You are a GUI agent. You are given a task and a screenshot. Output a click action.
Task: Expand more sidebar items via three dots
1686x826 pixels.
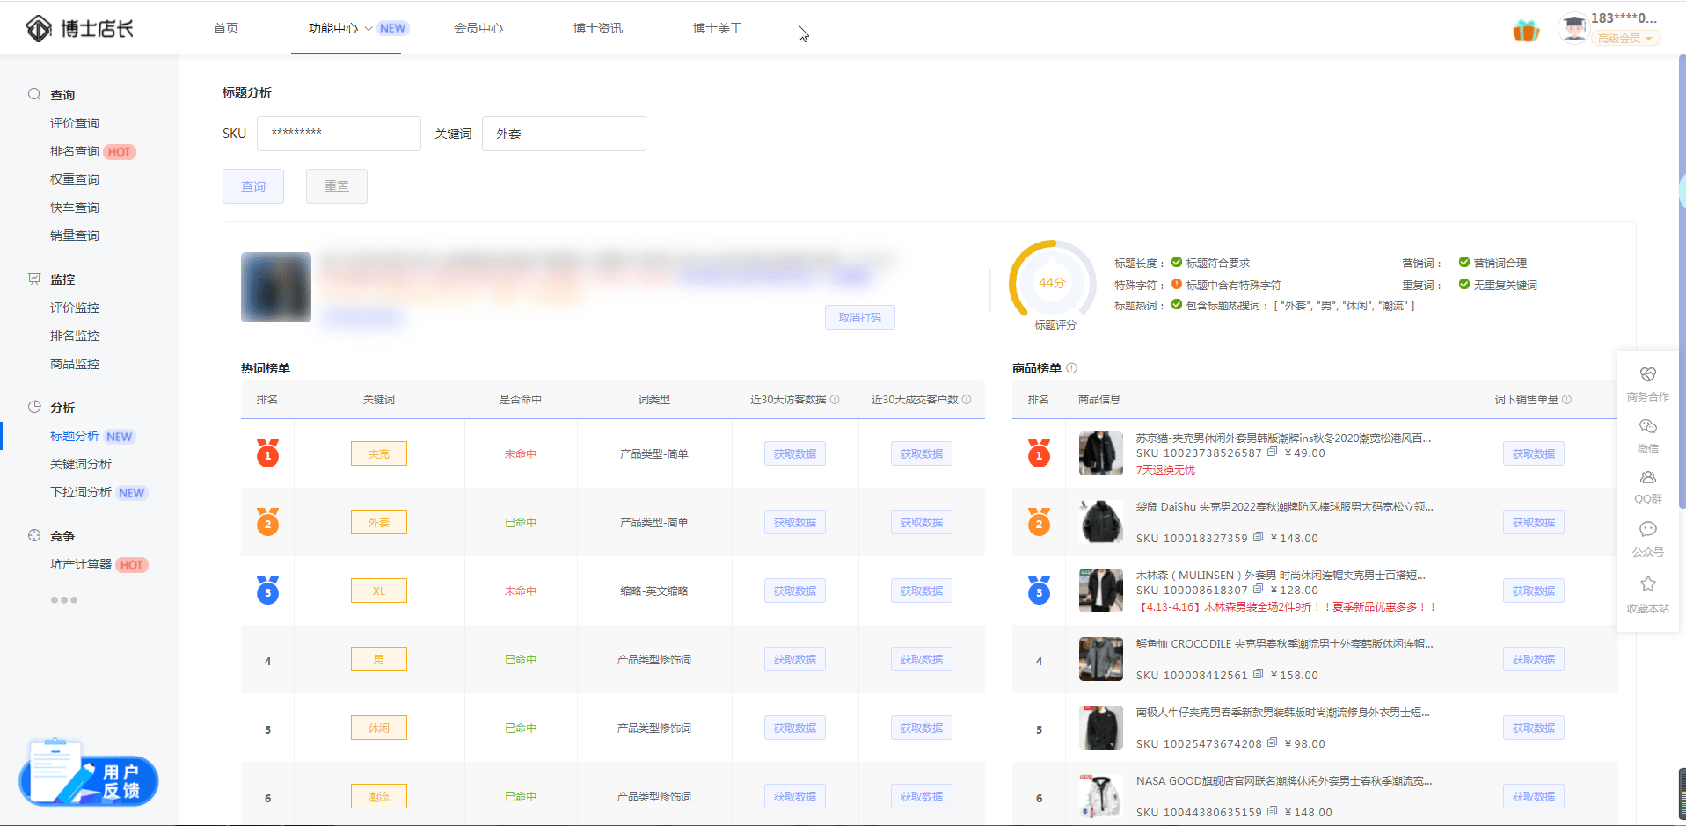click(x=63, y=600)
